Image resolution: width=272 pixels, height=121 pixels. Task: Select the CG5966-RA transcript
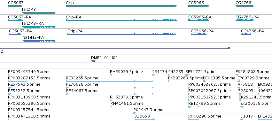coord(199,20)
